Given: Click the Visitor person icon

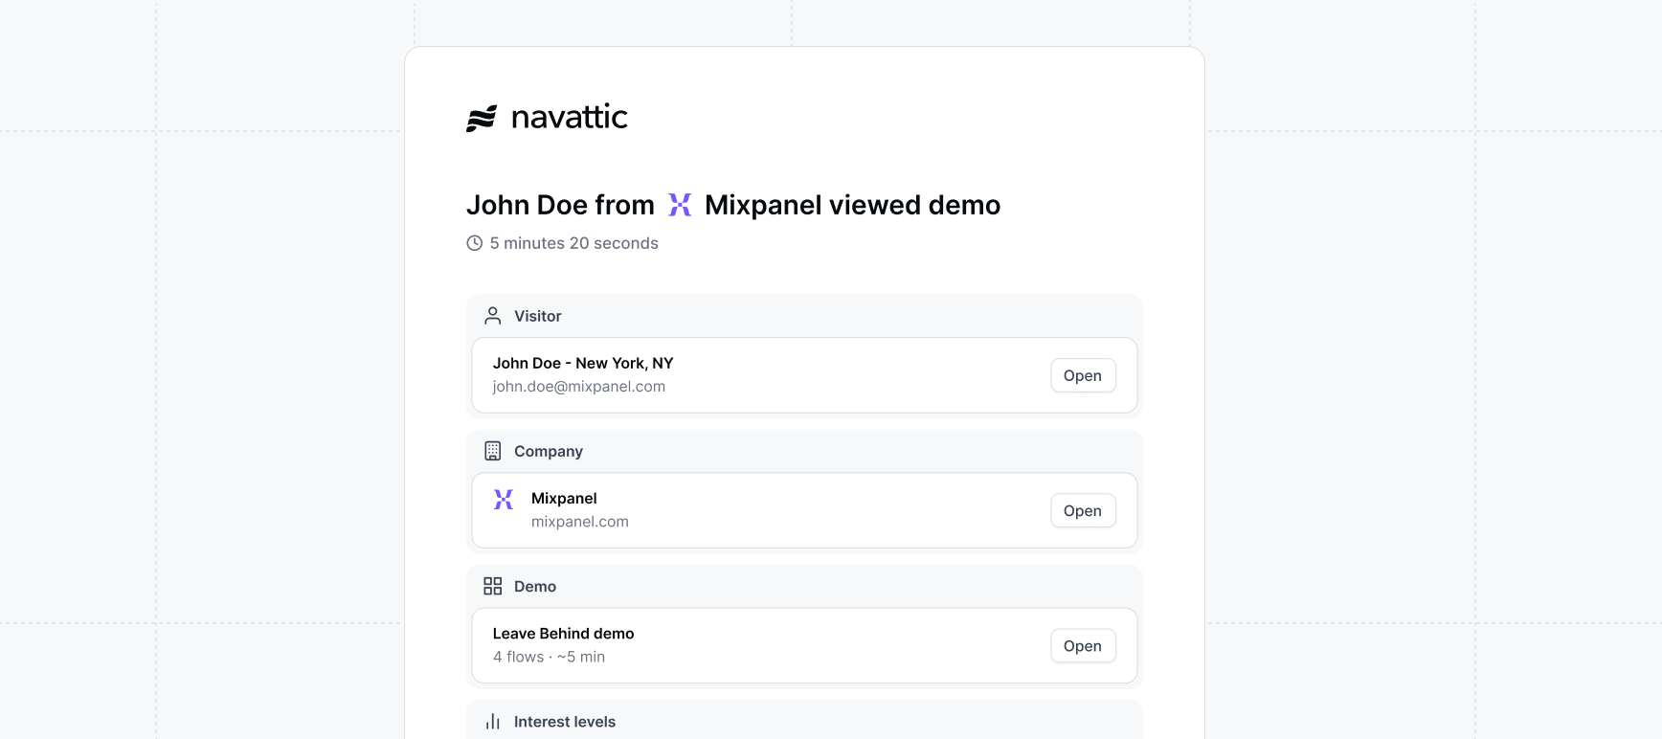Looking at the screenshot, I should point(493,316).
